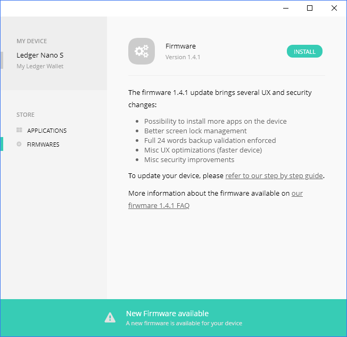The height and width of the screenshot is (337, 347).
Task: Minimize the Ledger Manager window
Action: (286, 8)
